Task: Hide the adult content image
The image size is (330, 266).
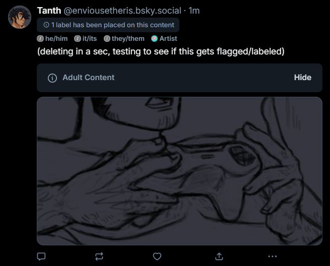Action: (x=302, y=78)
